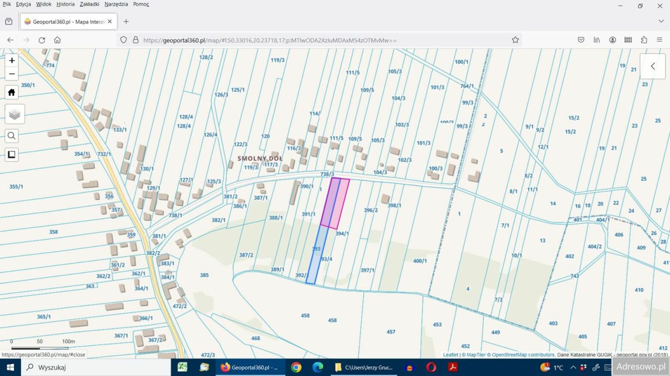Open Firefox View
Image resolution: width=670 pixels, height=376 pixels.
pyautogui.click(x=9, y=21)
